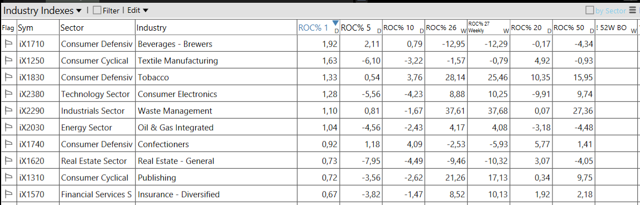Enable the Filter checkbox
The image size is (640, 205).
coord(97,11)
